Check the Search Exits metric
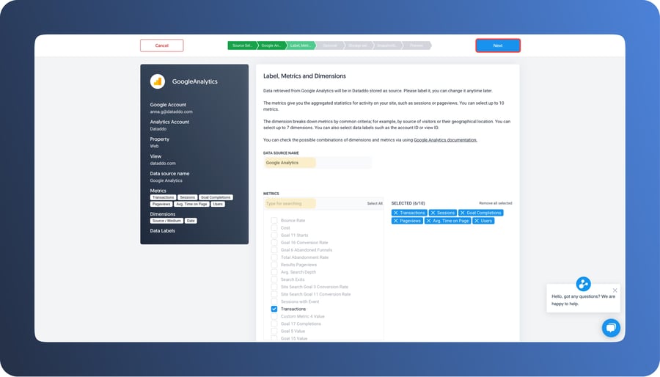The height and width of the screenshot is (377, 660). (x=274, y=279)
